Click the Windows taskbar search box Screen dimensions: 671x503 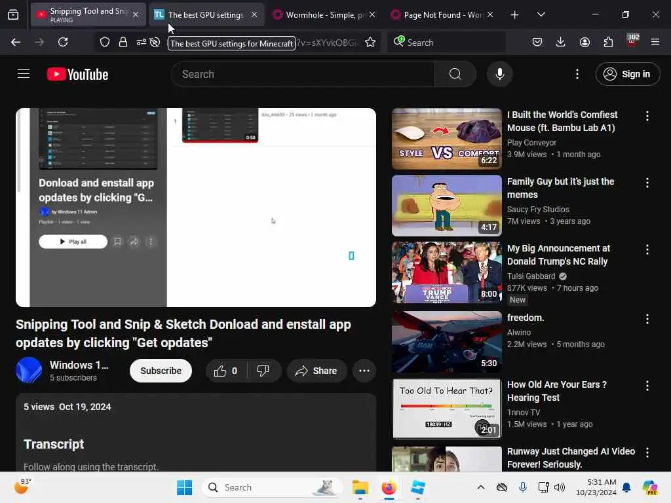272,487
